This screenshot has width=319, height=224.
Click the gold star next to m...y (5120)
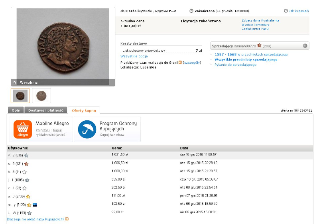pos(29,205)
